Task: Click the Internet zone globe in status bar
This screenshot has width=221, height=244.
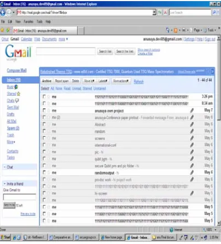Action: click(x=171, y=230)
